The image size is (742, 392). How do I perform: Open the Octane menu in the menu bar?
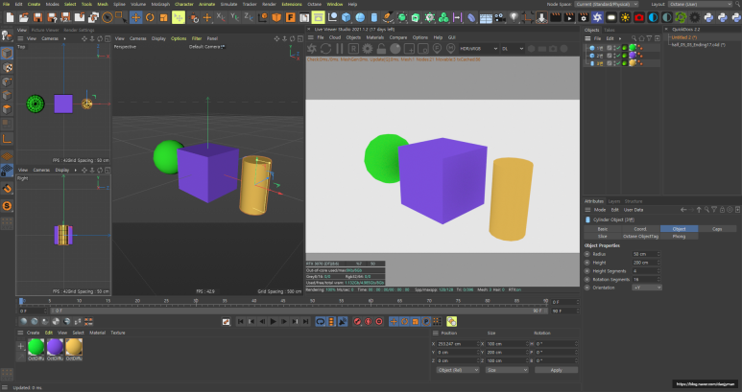(x=314, y=4)
